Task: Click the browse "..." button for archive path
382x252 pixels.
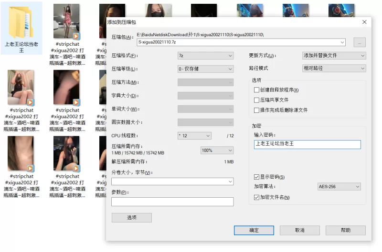Action: coord(359,42)
